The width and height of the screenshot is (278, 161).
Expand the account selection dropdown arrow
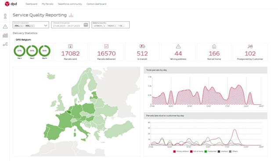click(46, 26)
